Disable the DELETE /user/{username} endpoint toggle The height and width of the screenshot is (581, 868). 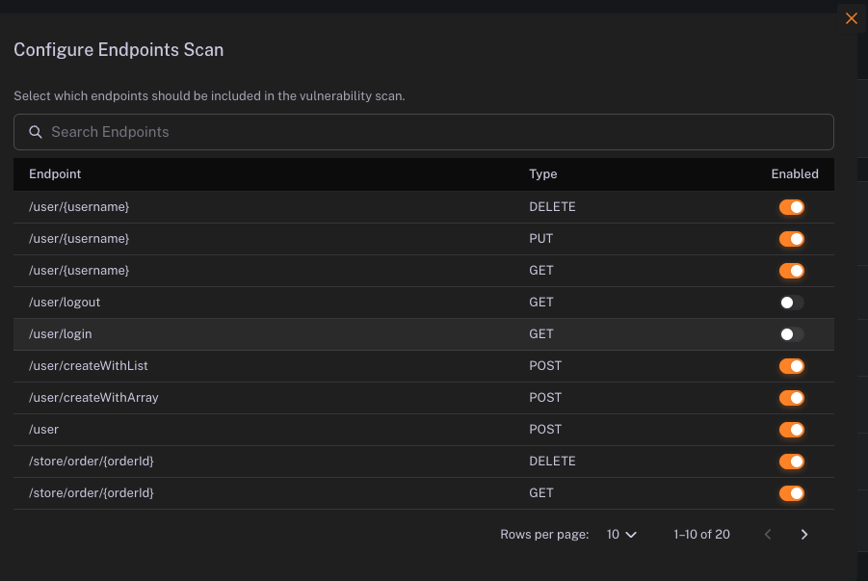click(792, 206)
